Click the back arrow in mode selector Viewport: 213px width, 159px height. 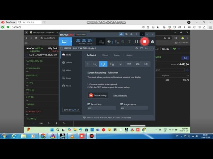88,64
